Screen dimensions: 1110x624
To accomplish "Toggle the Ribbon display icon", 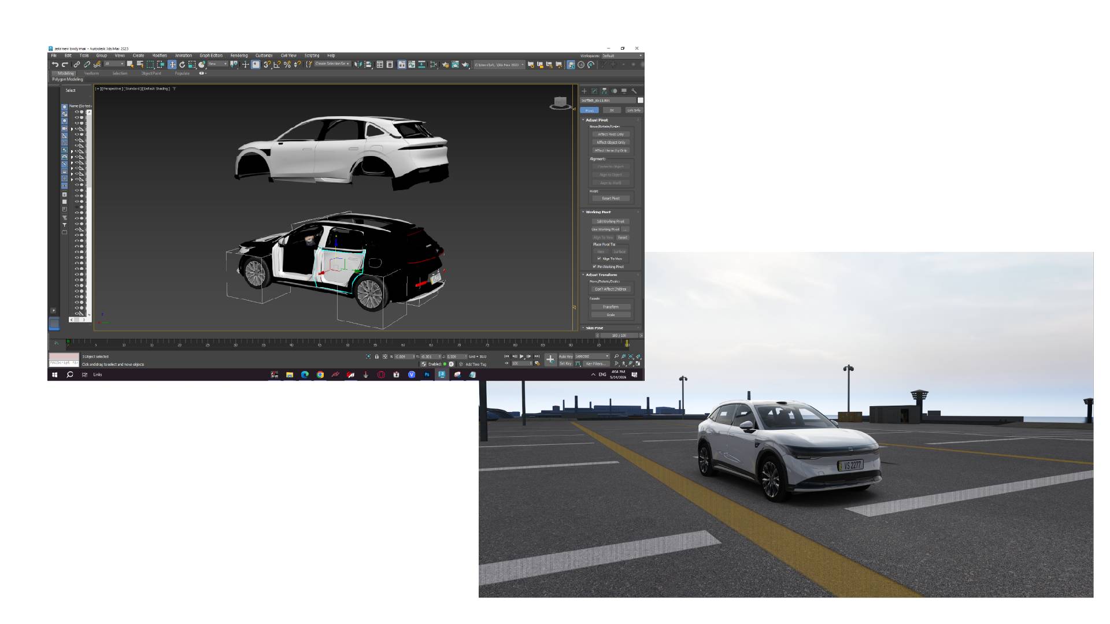I will 402,65.
